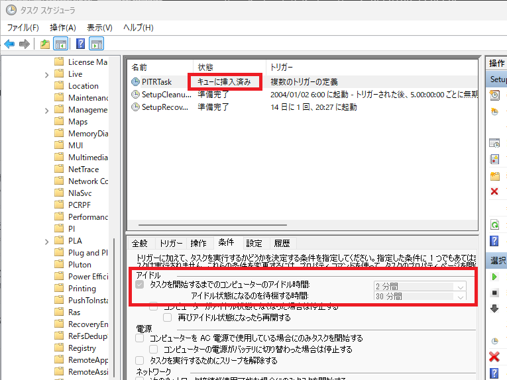Open the 表示(V) menu
507x380 pixels.
click(99, 28)
